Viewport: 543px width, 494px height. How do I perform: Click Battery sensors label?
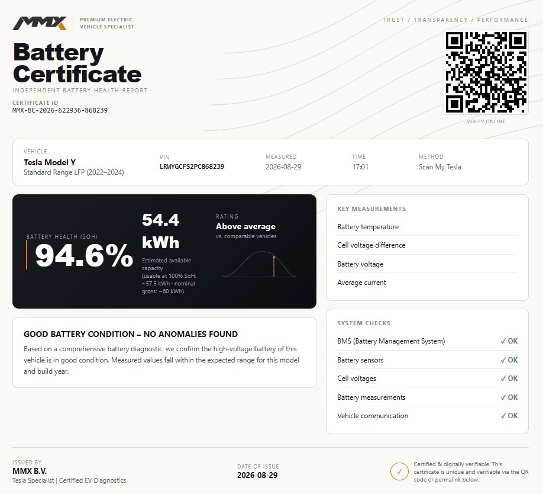point(360,360)
